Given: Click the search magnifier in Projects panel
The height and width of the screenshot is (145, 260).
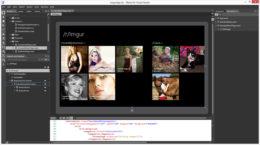Looking at the screenshot, I should pos(48,14).
